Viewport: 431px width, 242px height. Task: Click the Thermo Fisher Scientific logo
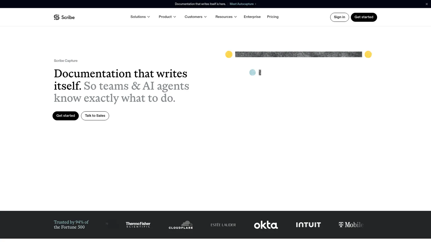138,225
